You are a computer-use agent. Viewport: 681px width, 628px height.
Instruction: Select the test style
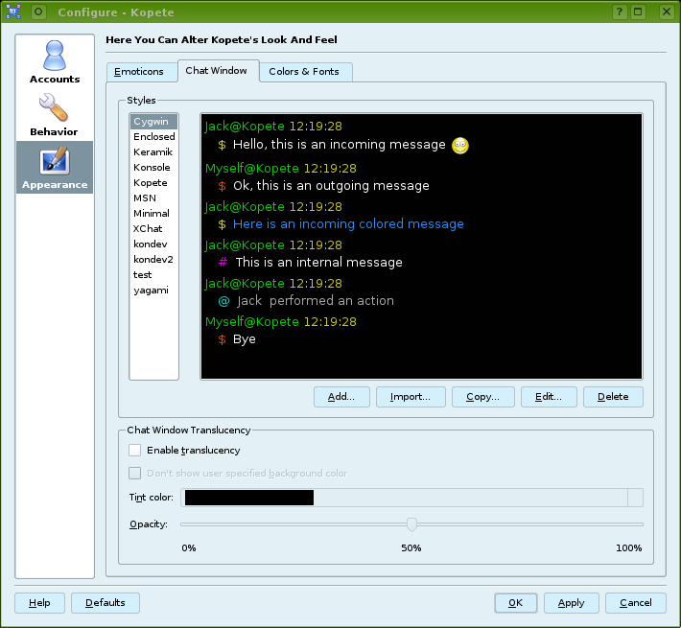pyautogui.click(x=153, y=275)
